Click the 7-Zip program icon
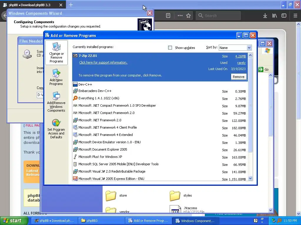The width and height of the screenshot is (301, 225). (x=75, y=56)
